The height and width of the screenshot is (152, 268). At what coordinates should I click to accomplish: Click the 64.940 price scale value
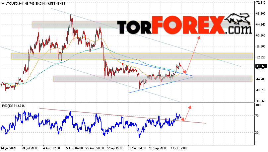(x=261, y=25)
